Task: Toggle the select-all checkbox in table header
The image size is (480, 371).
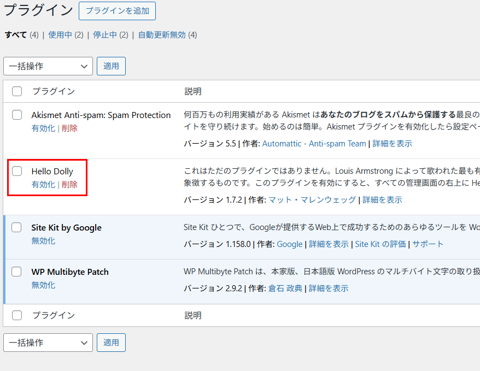Action: click(x=17, y=91)
